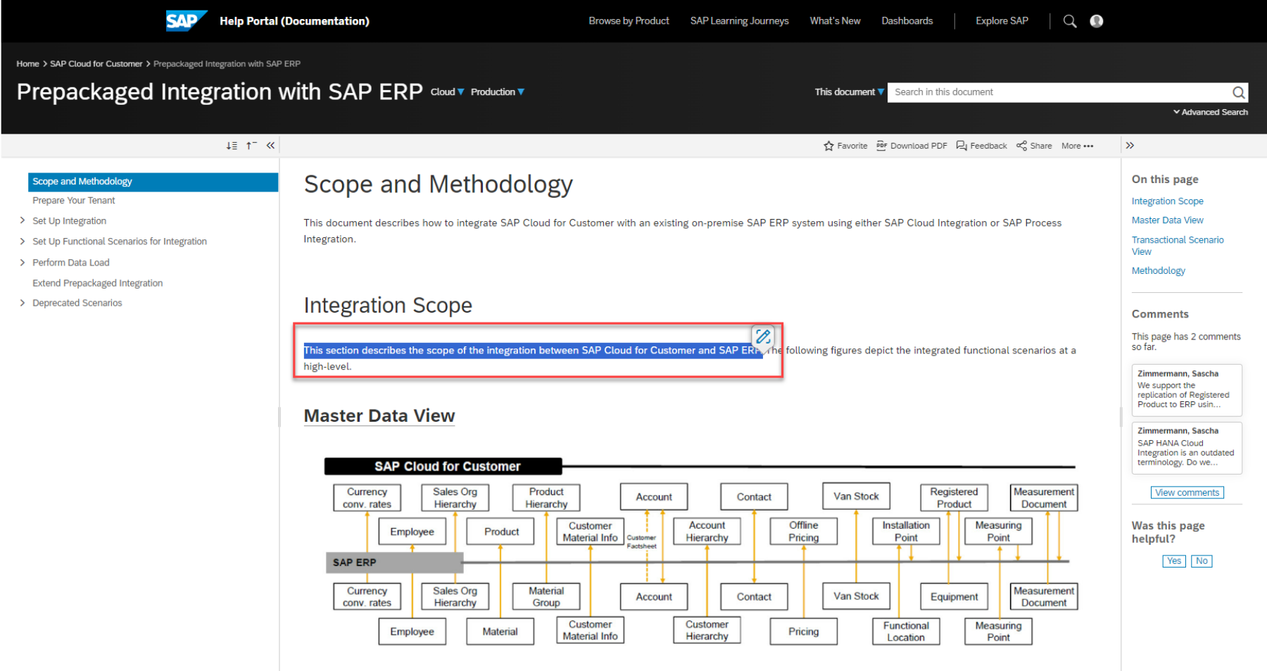Click Help Portal (Documentation) title
This screenshot has width=1267, height=671.
coord(294,21)
